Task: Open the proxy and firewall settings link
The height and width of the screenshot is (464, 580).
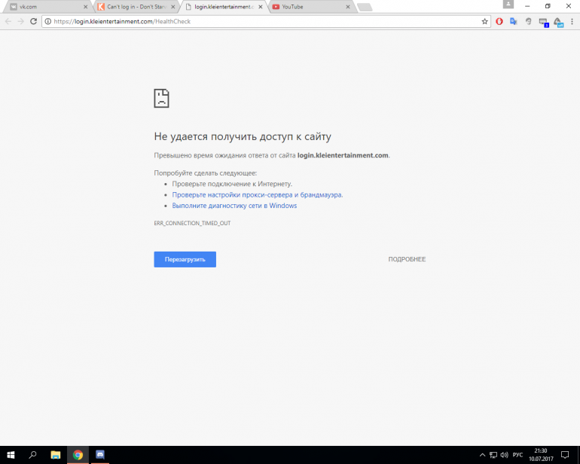Action: [257, 194]
